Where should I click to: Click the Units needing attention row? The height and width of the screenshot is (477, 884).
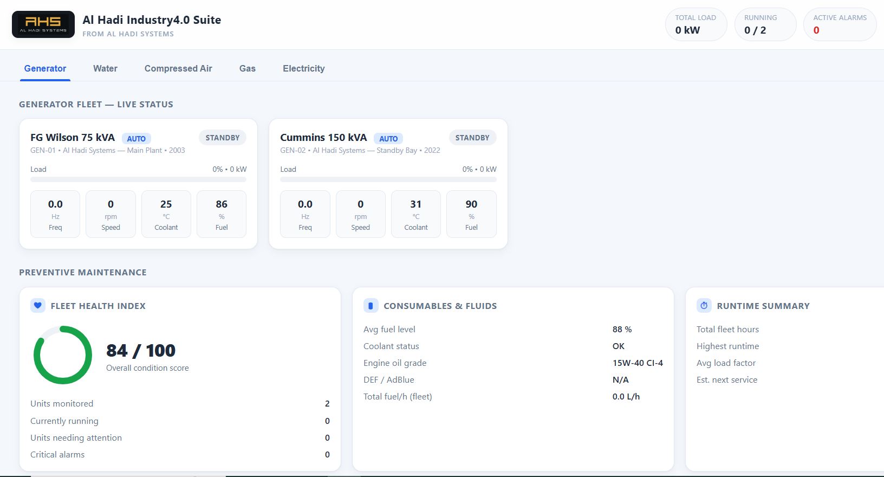[x=180, y=438]
